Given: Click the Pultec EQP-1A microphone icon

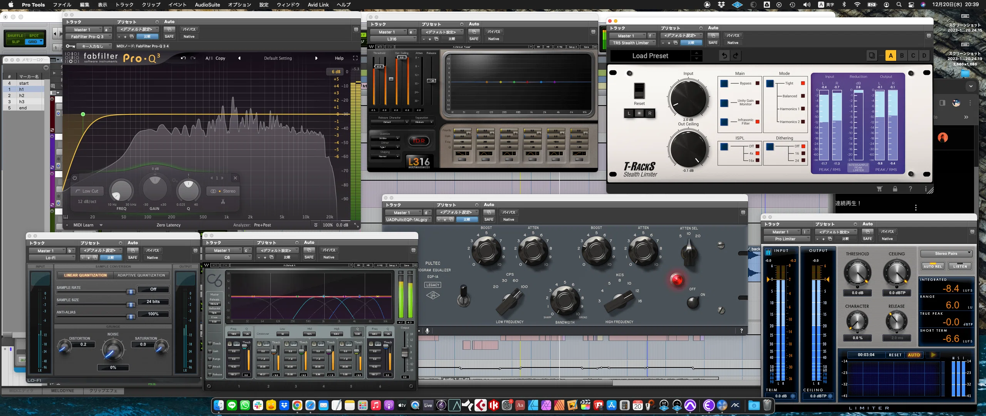Looking at the screenshot, I should (x=427, y=331).
